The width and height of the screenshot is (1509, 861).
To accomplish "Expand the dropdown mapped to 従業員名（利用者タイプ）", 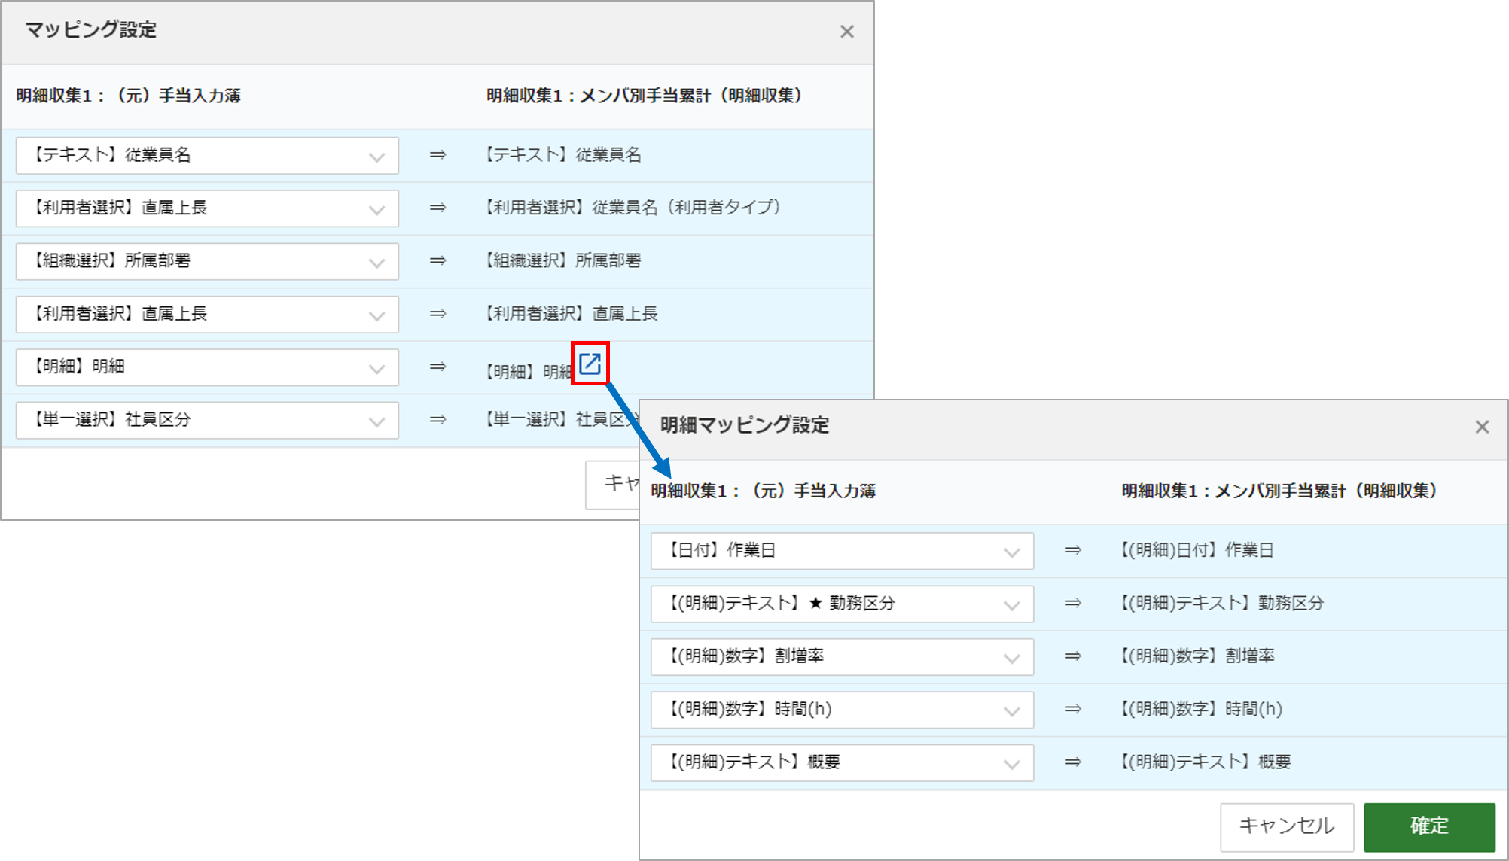I will tap(207, 208).
